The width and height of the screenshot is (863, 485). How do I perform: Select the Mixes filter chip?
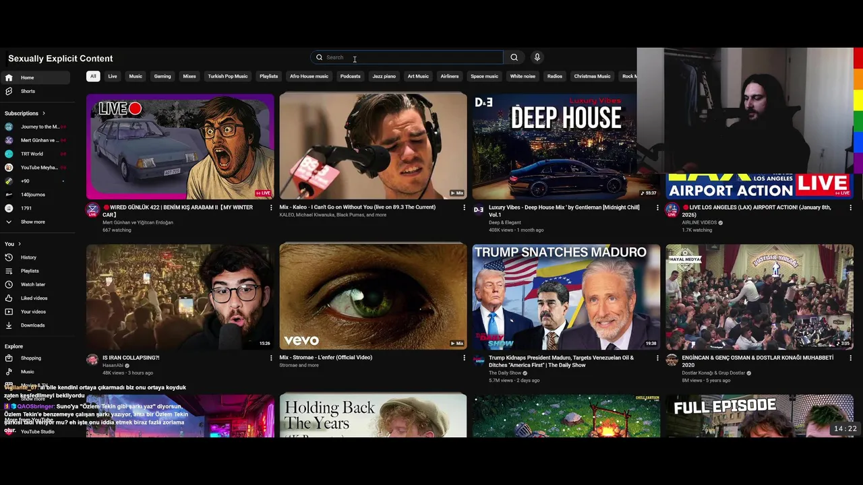click(x=189, y=76)
